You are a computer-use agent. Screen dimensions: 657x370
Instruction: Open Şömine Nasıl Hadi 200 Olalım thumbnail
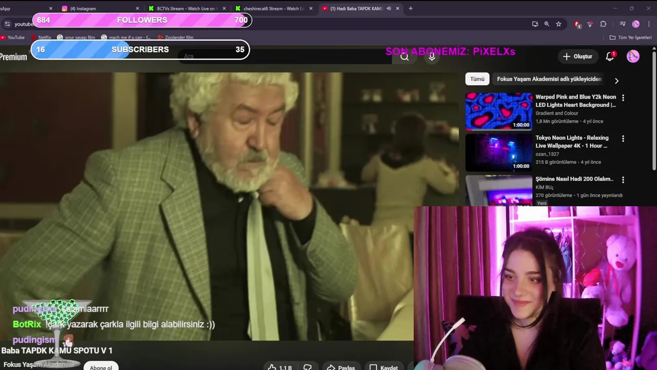click(x=499, y=190)
